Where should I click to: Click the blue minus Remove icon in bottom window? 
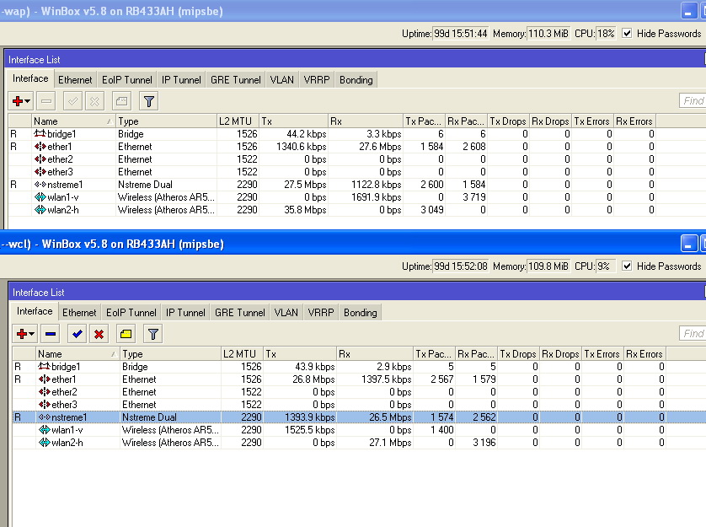pos(51,334)
